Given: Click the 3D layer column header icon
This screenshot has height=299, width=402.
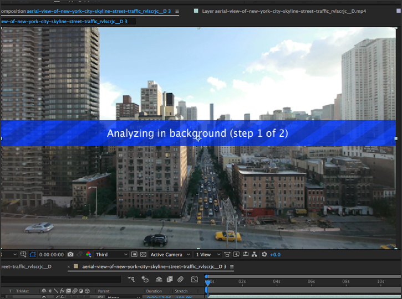Looking at the screenshot, I should (87, 291).
